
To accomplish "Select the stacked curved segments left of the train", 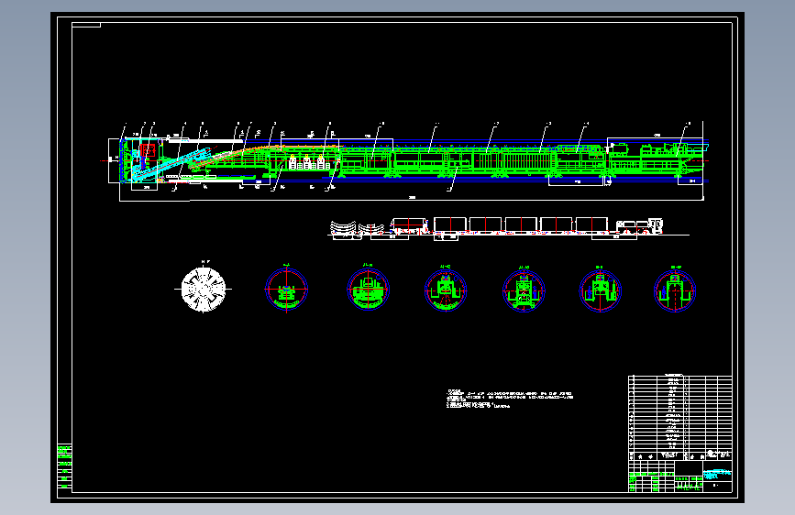I will pyautogui.click(x=358, y=228).
